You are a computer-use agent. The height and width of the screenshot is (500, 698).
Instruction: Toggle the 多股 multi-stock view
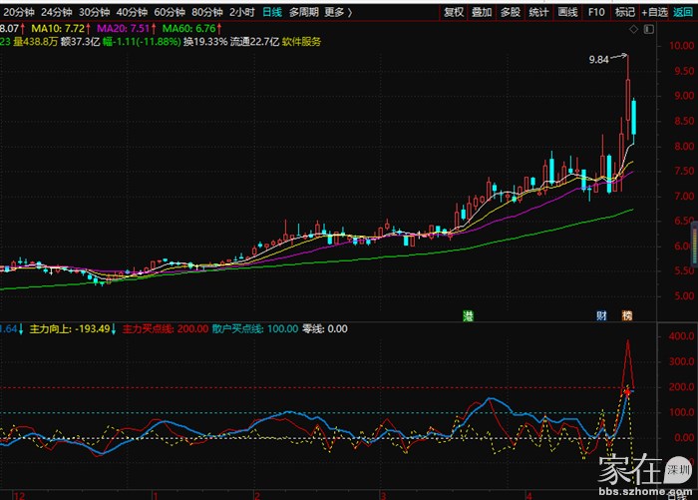[510, 12]
